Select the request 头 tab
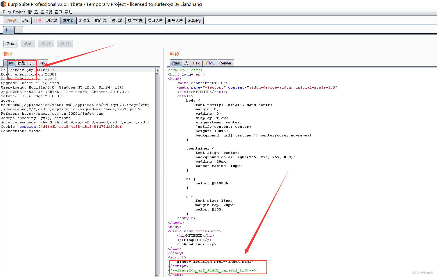 (x=32, y=63)
